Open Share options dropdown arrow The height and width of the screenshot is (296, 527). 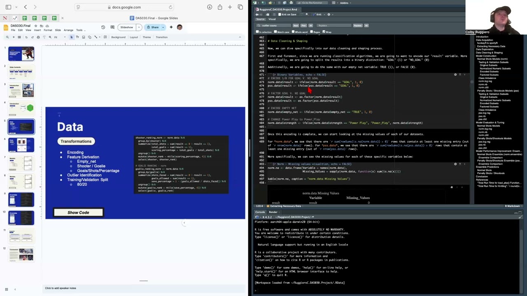[163, 27]
